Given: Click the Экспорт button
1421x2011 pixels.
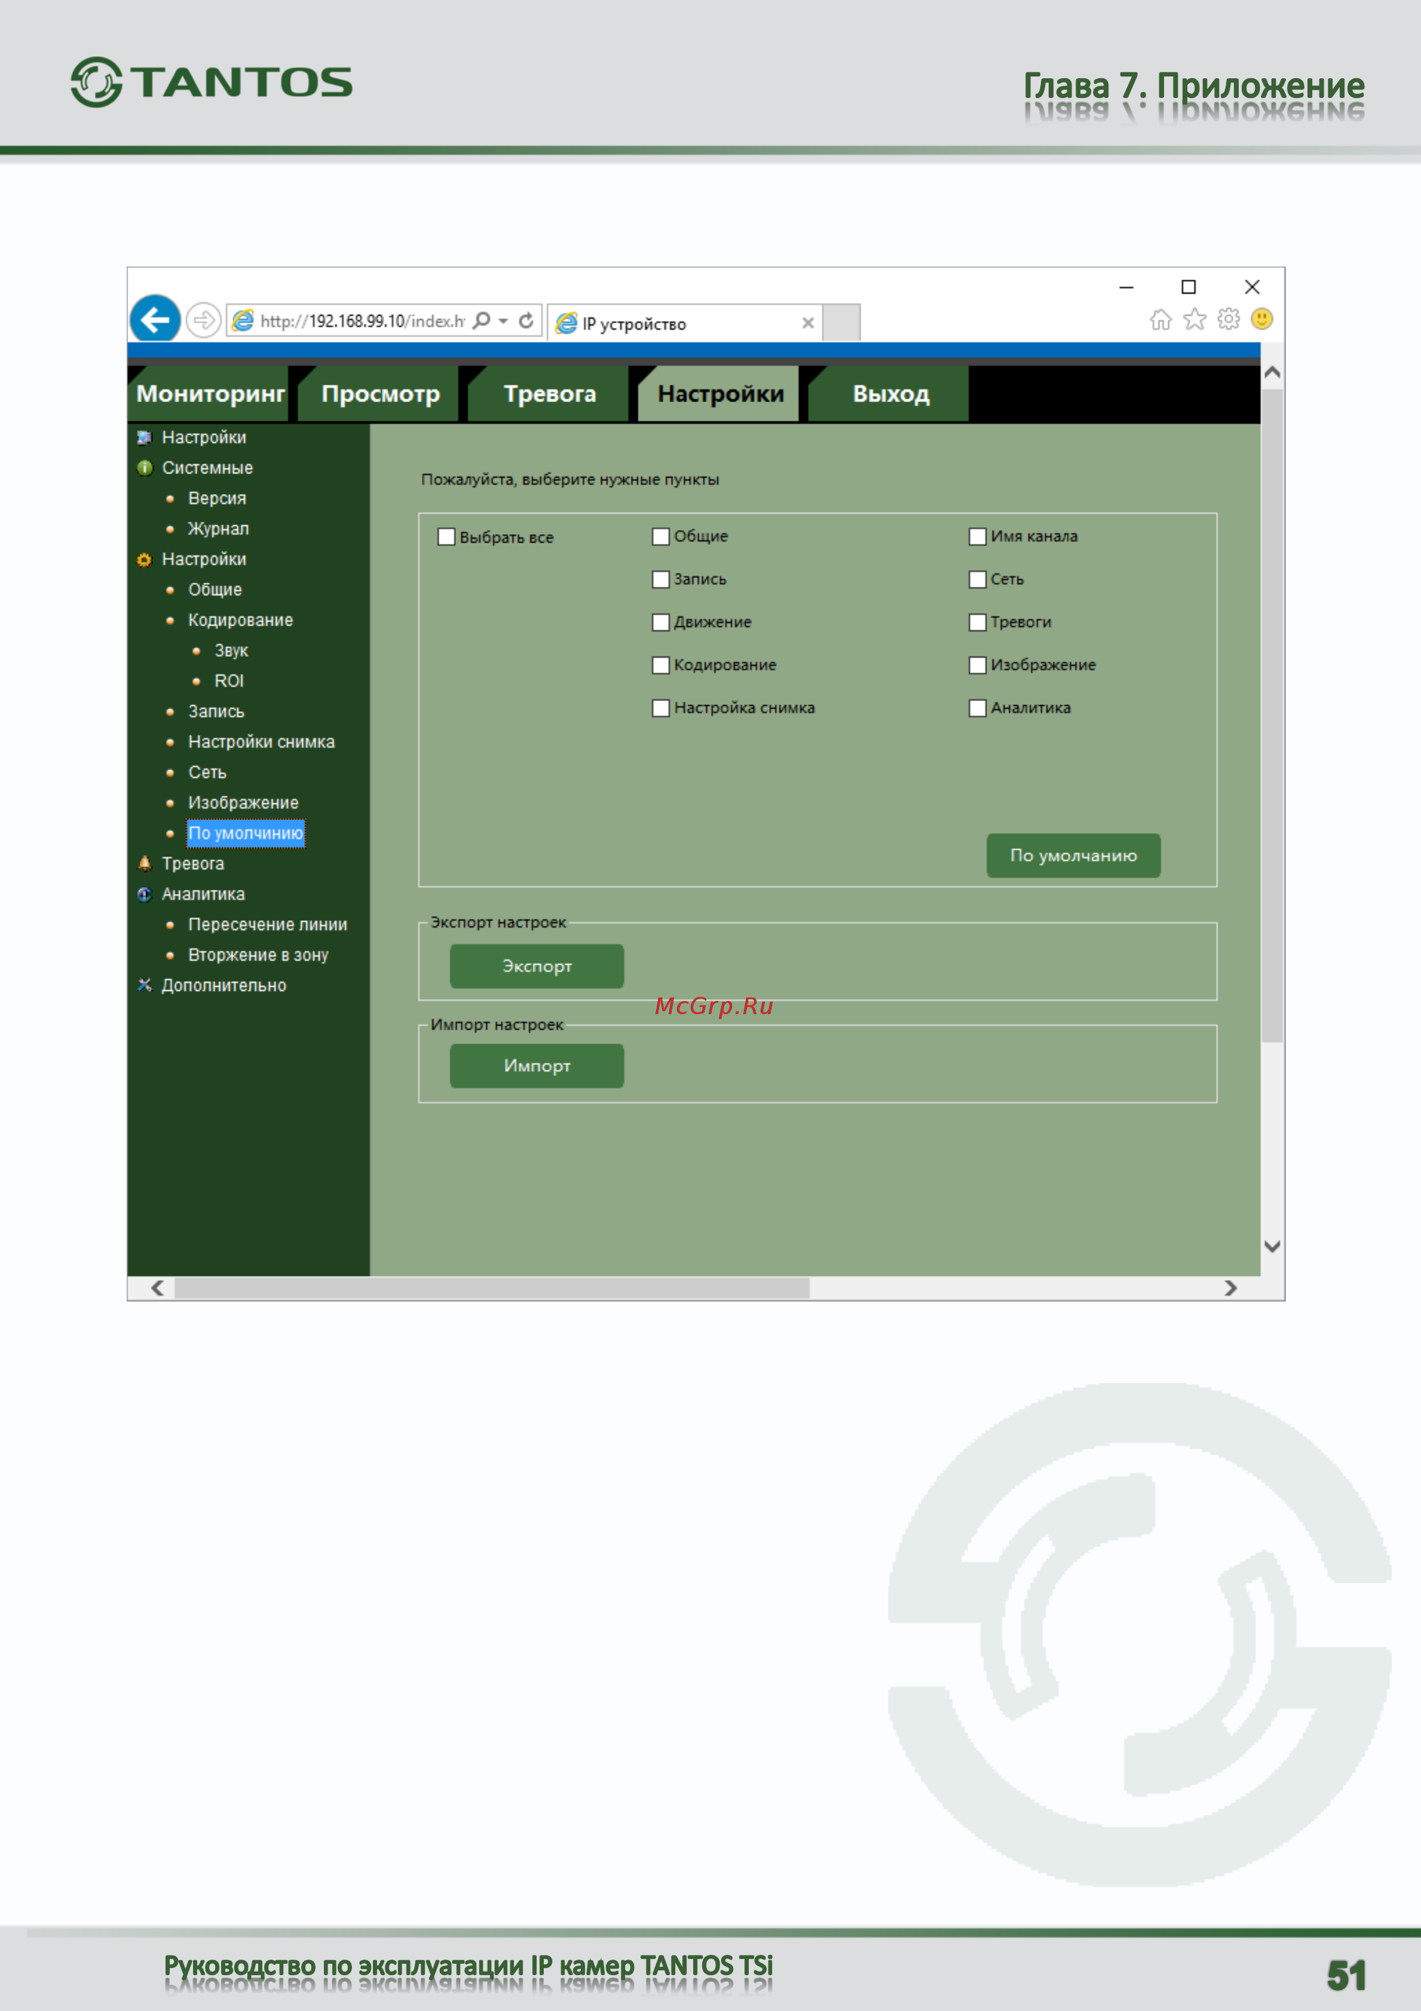Looking at the screenshot, I should [x=537, y=966].
